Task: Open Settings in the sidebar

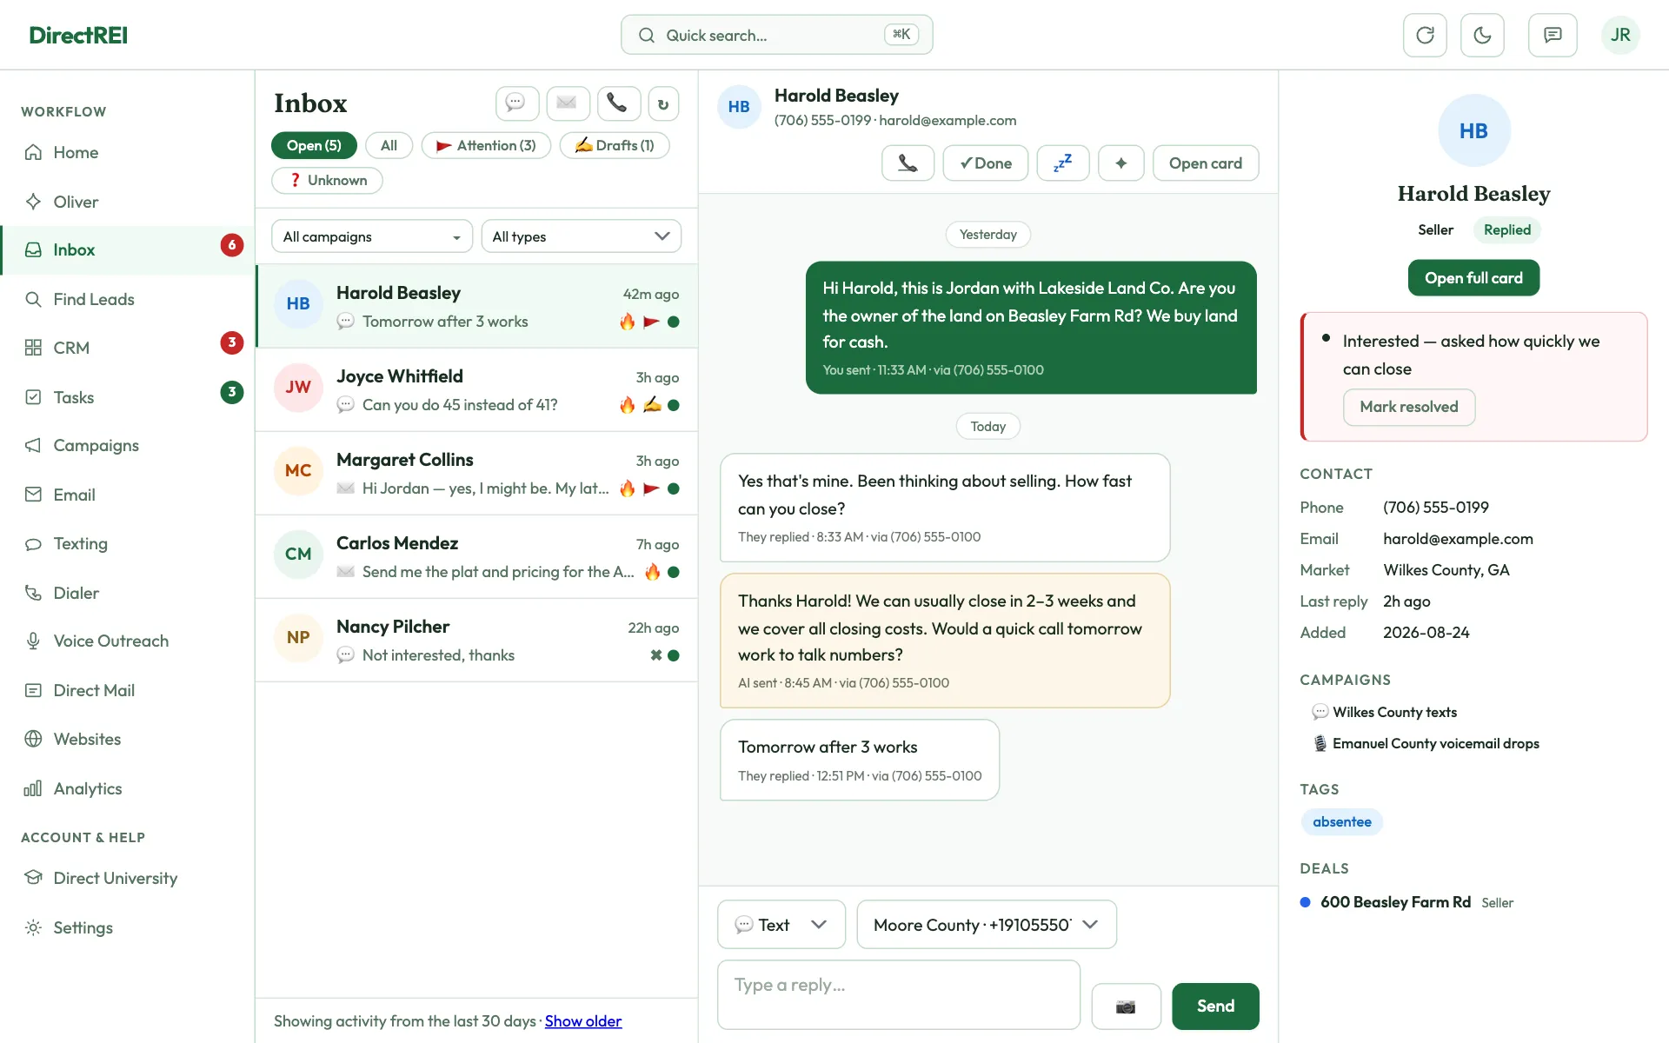Action: (x=127, y=927)
